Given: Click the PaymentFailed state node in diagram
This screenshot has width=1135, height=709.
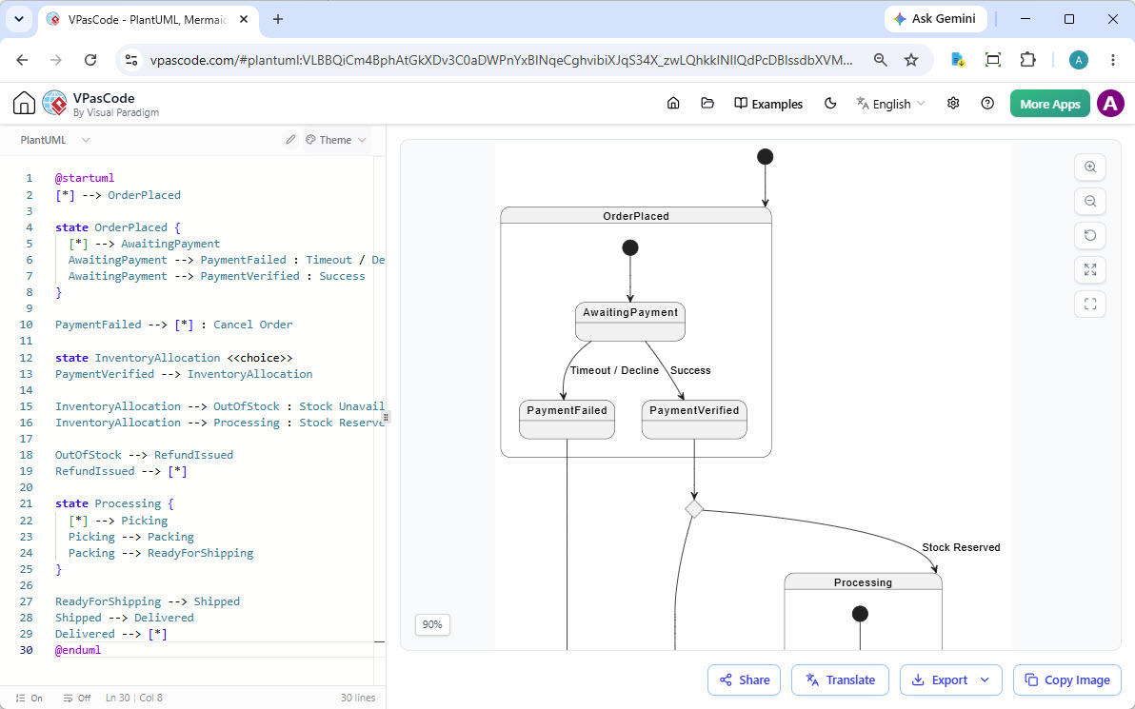Looking at the screenshot, I should pos(567,419).
